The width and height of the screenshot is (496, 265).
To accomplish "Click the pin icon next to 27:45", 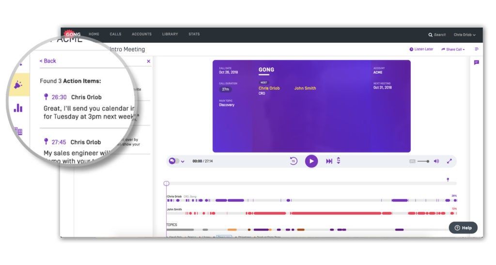I will click(46, 141).
